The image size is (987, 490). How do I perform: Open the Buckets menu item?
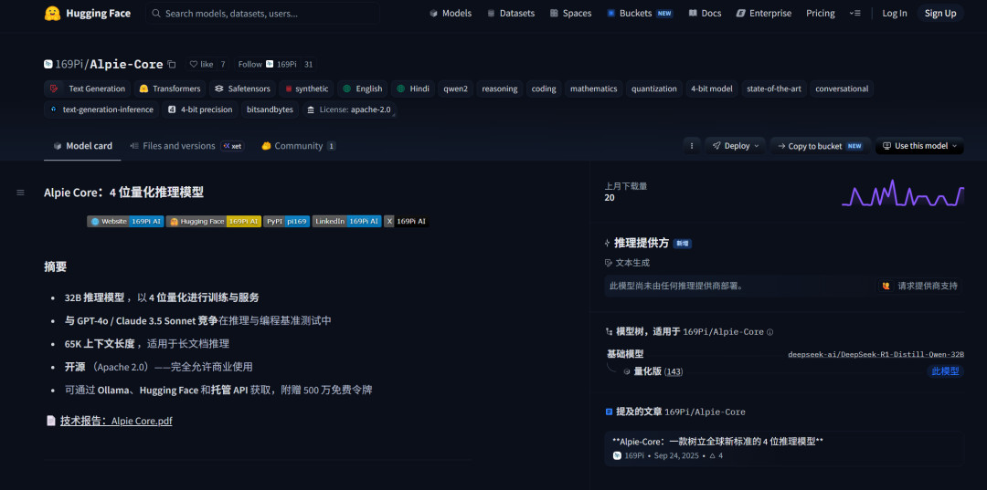[640, 13]
